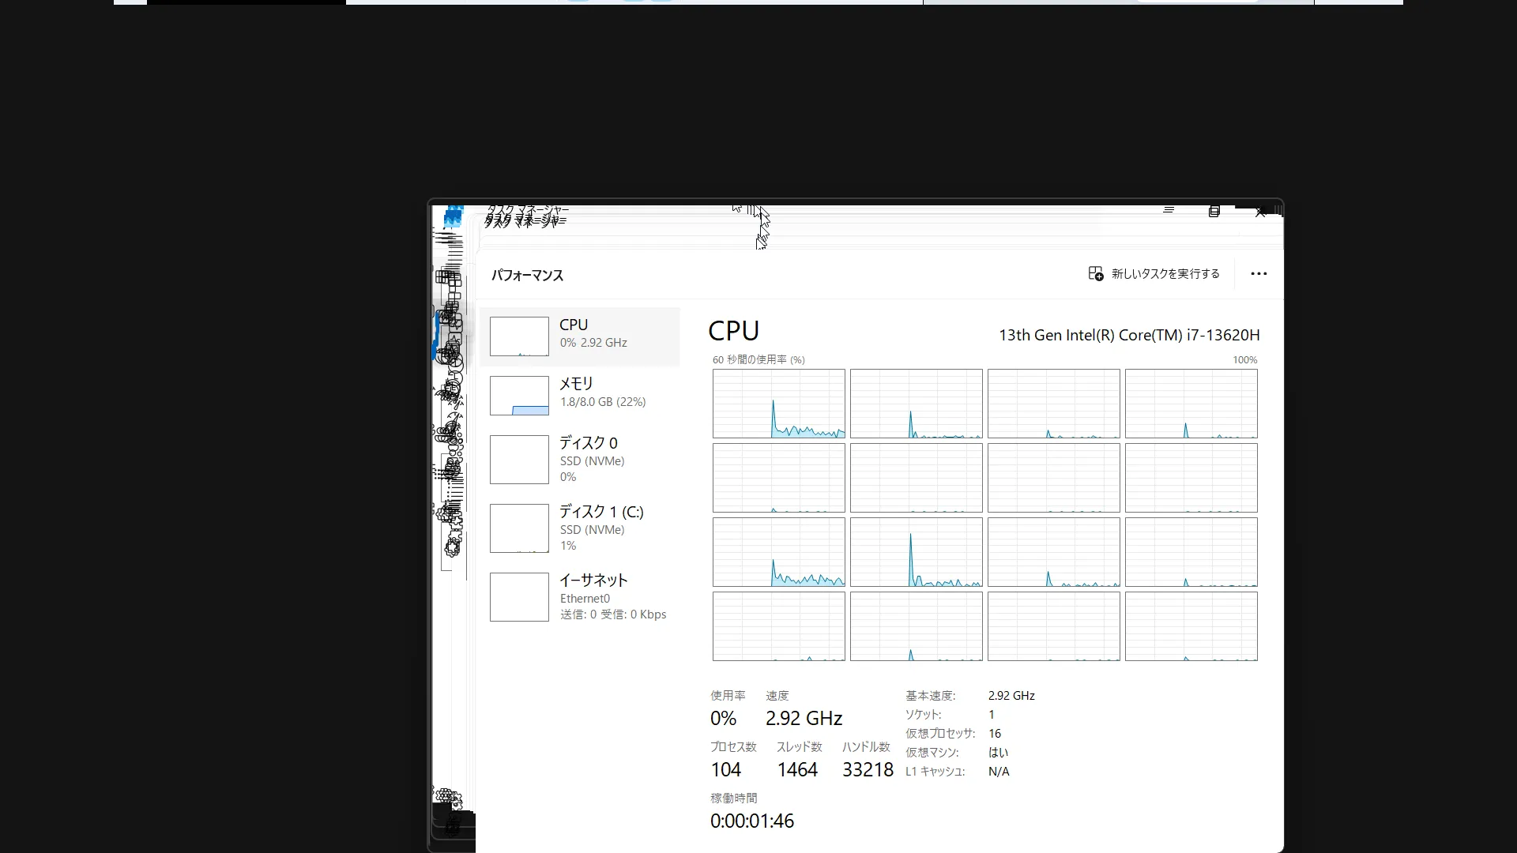The height and width of the screenshot is (853, 1517).
Task: Click the 新しいタスクを実行する button label
Action: (1165, 273)
